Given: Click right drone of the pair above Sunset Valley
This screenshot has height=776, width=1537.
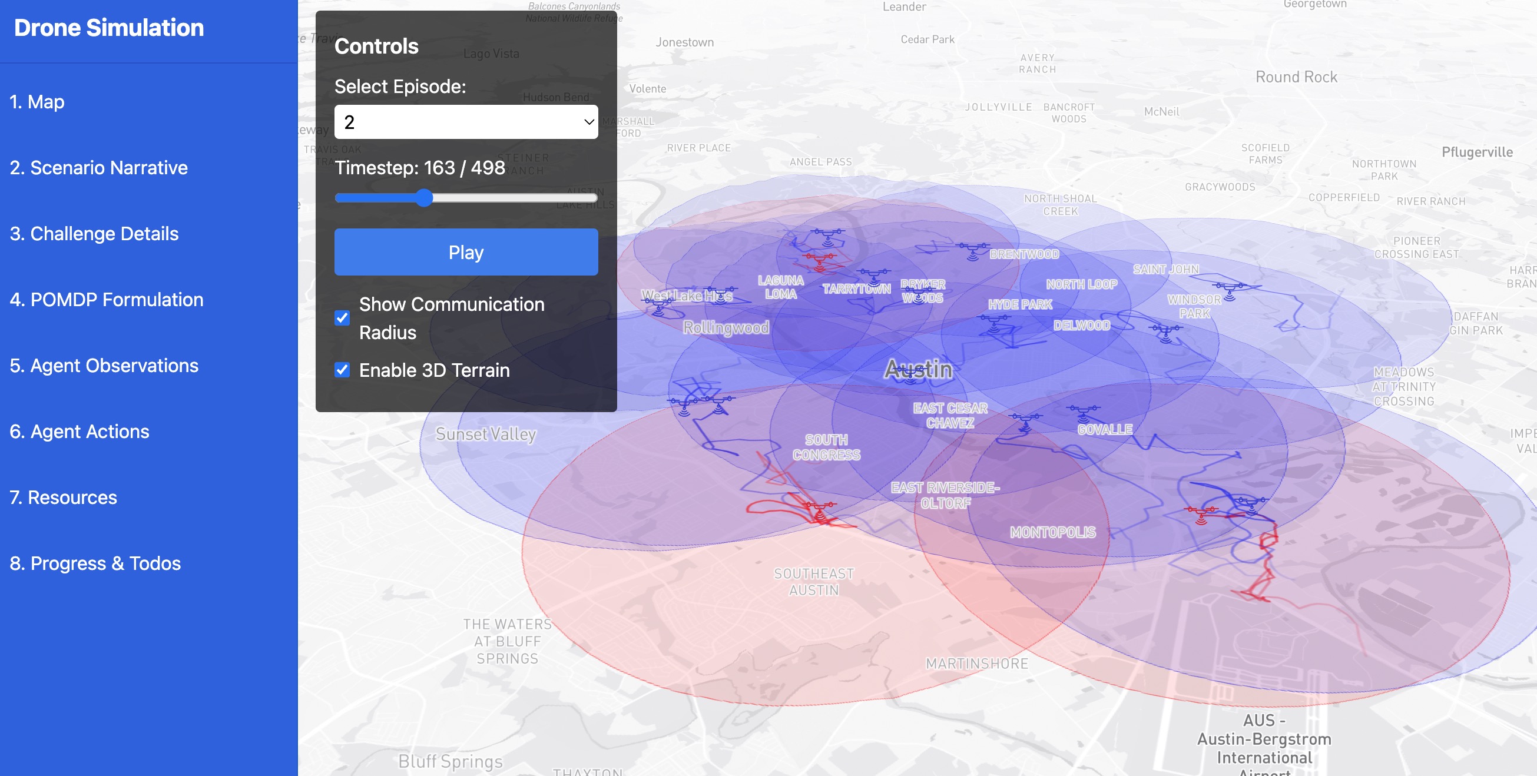Looking at the screenshot, I should click(718, 404).
